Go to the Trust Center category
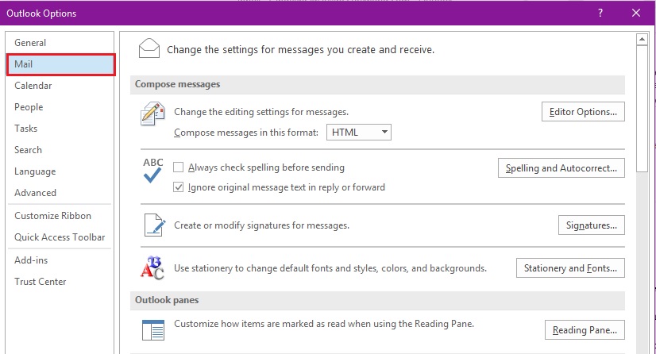 tap(41, 282)
